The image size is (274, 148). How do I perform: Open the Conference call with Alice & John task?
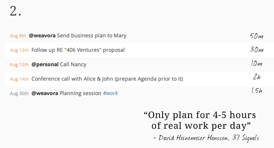click(107, 79)
